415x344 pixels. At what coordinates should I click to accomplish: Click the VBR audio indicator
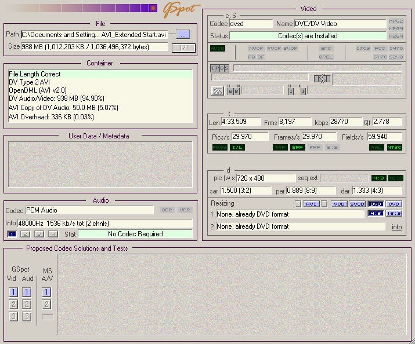(185, 210)
